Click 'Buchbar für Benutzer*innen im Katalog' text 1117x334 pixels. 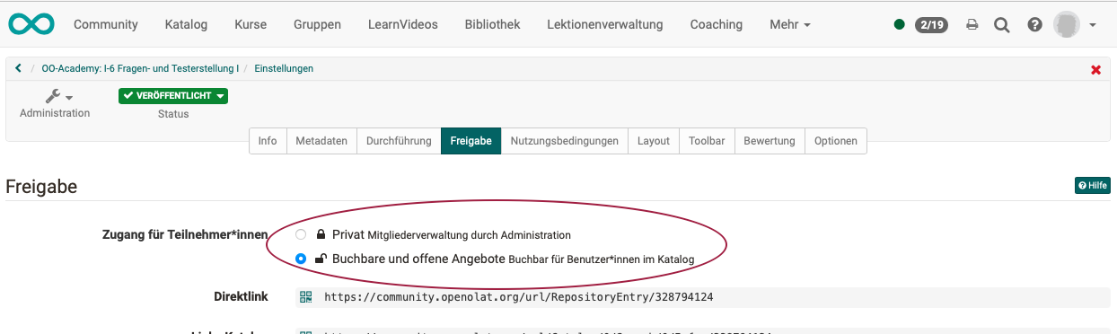[x=602, y=259]
